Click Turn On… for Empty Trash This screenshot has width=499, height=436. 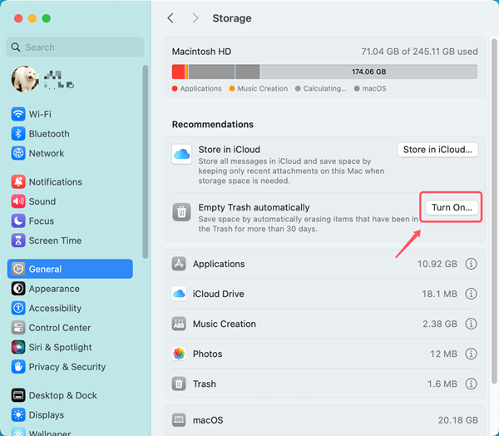[452, 208]
